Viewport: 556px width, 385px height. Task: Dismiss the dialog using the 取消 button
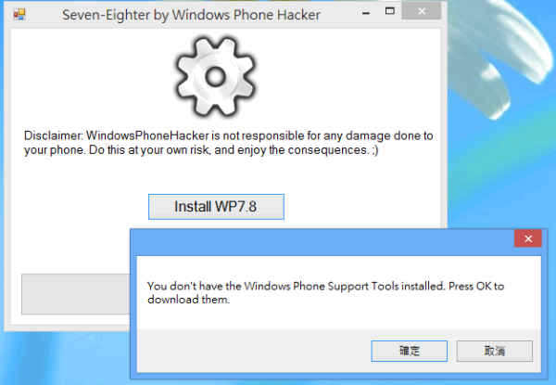[494, 351]
